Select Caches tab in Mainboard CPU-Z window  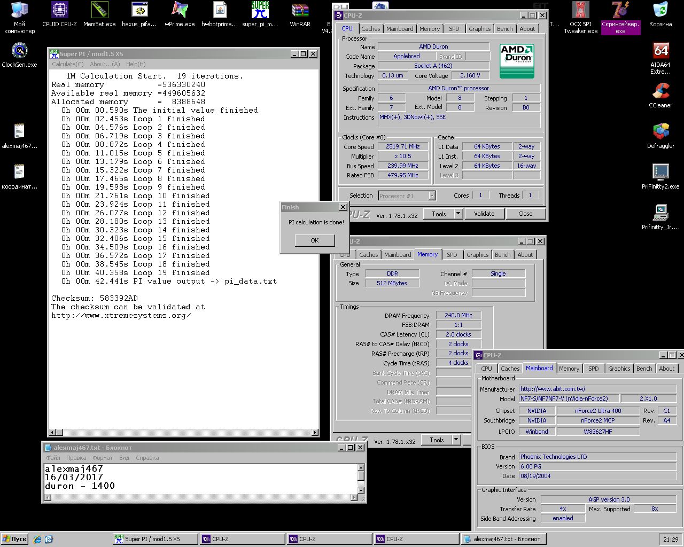pos(510,369)
